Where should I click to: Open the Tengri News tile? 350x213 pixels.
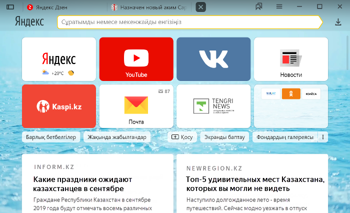pos(213,106)
